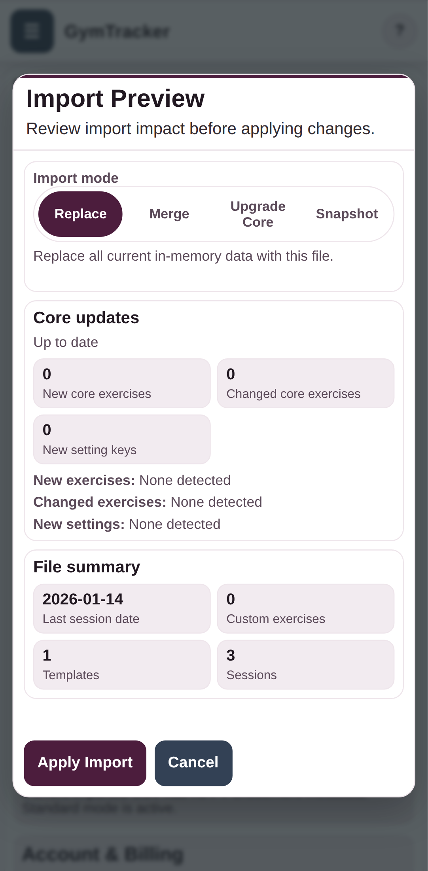Viewport: 428px width, 871px height.
Task: Select the New setting keys card
Action: pos(122,439)
